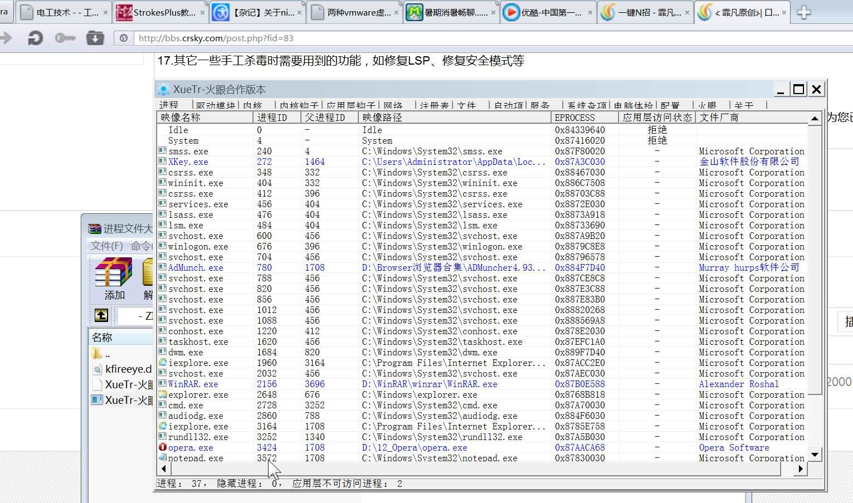The width and height of the screenshot is (853, 503).
Task: Switch to 【杂记】关于ni browser tab
Action: (257, 12)
